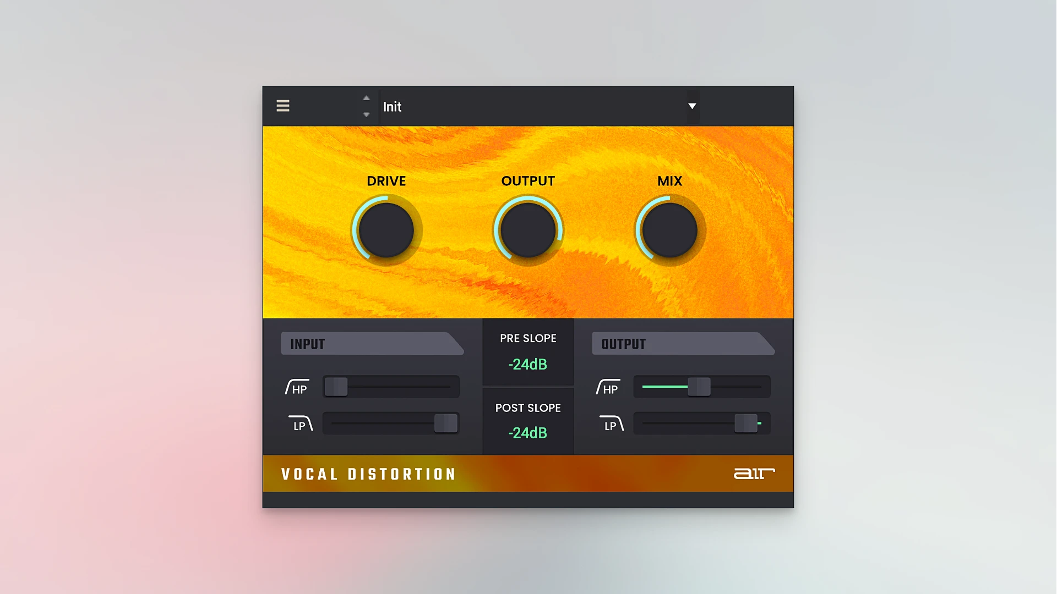Image resolution: width=1057 pixels, height=594 pixels.
Task: Open the hamburger menu icon
Action: tap(283, 106)
